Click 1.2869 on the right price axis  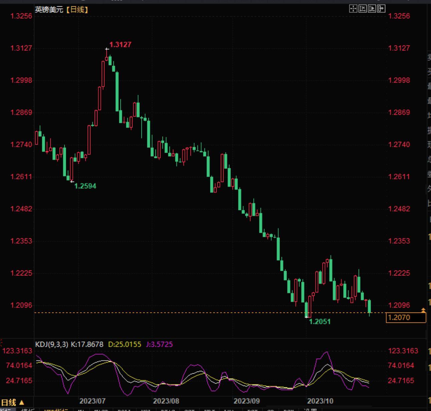(399, 113)
